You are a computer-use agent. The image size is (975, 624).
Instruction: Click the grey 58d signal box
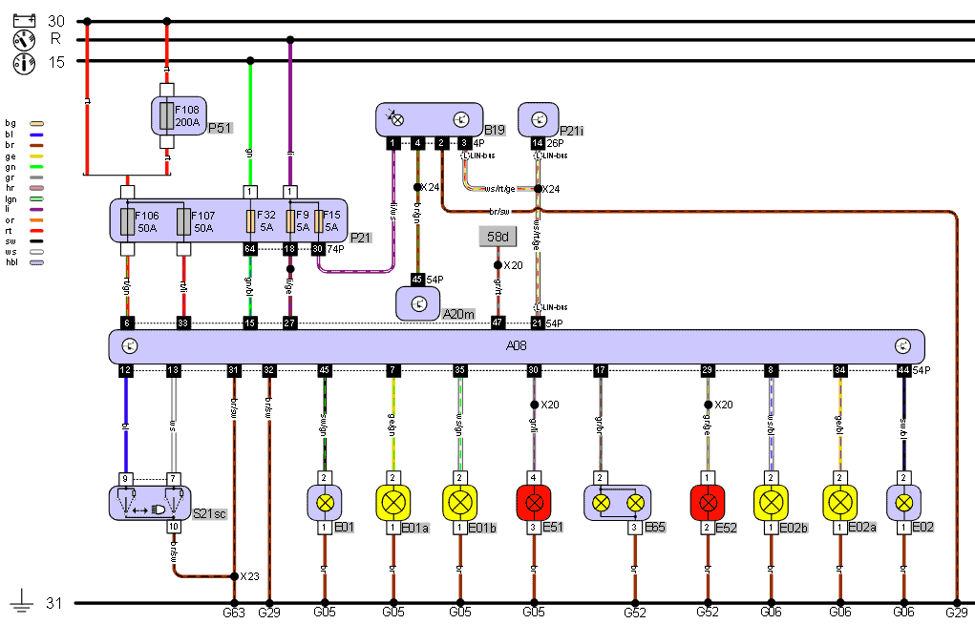[x=497, y=235]
